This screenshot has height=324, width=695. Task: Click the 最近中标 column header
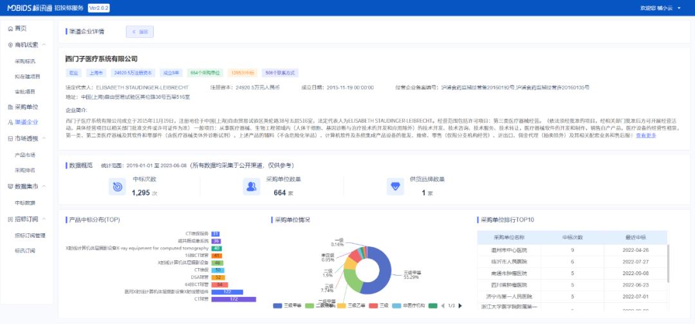[636, 238]
